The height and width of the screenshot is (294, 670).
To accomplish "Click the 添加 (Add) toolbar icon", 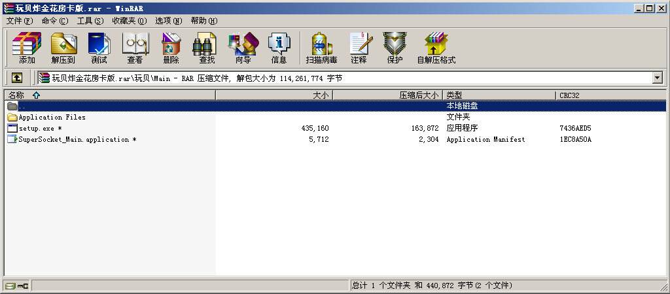I will (27, 48).
